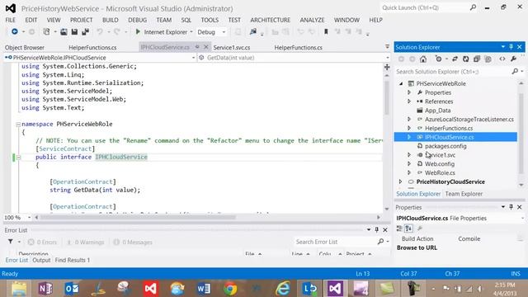Expand the HelperFunctions.cs tree node
This screenshot has height=297, width=528.
click(409, 128)
